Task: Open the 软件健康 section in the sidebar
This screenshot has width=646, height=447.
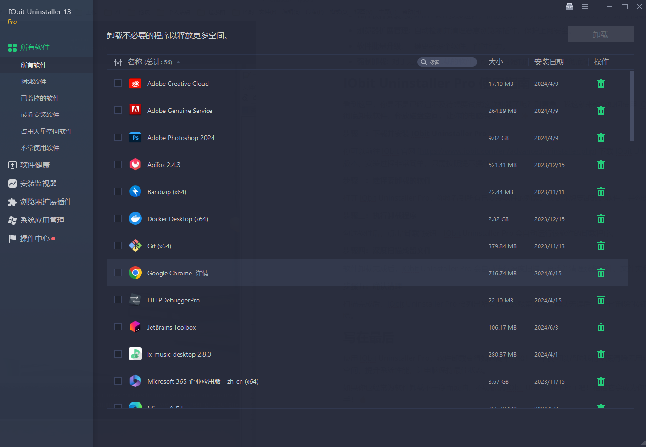Action: [x=35, y=165]
